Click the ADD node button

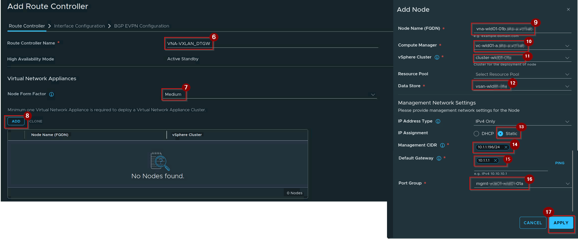point(16,121)
